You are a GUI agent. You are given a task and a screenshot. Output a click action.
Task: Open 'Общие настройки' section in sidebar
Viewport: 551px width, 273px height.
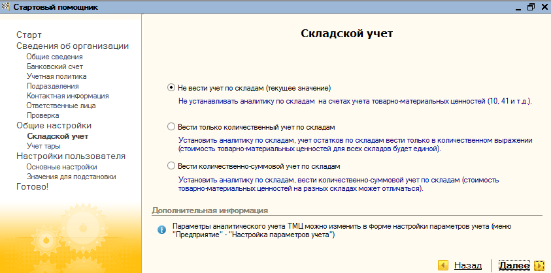[54, 126]
